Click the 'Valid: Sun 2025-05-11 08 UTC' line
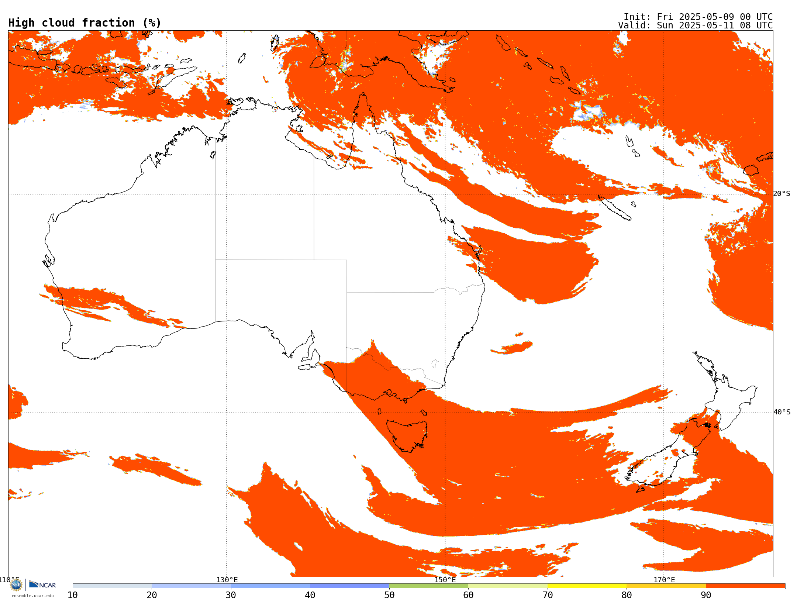The image size is (797, 600). point(696,25)
